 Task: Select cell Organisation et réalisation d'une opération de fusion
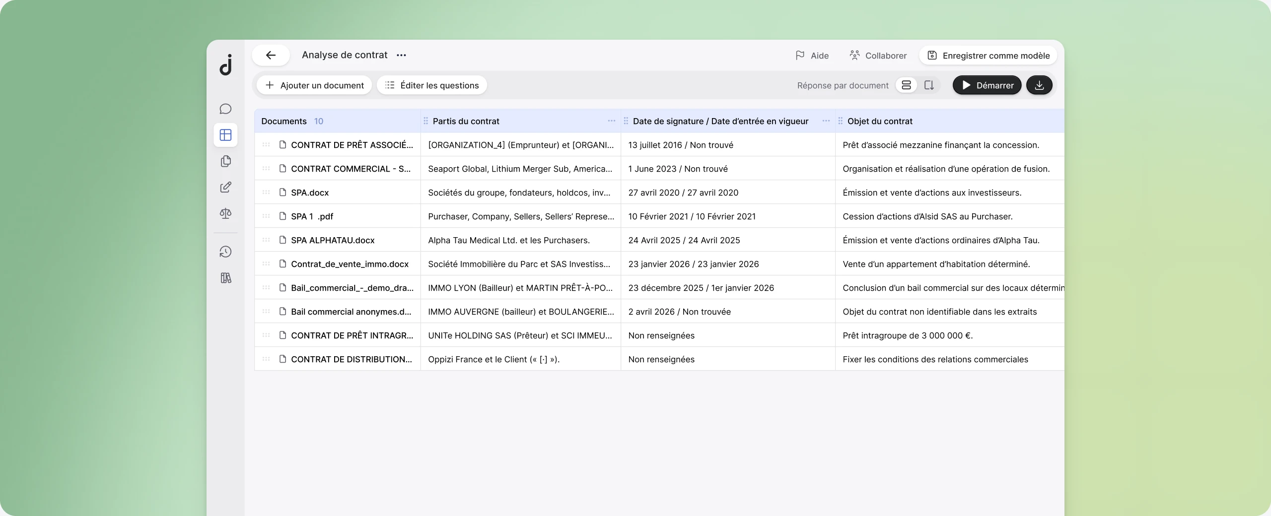950,169
